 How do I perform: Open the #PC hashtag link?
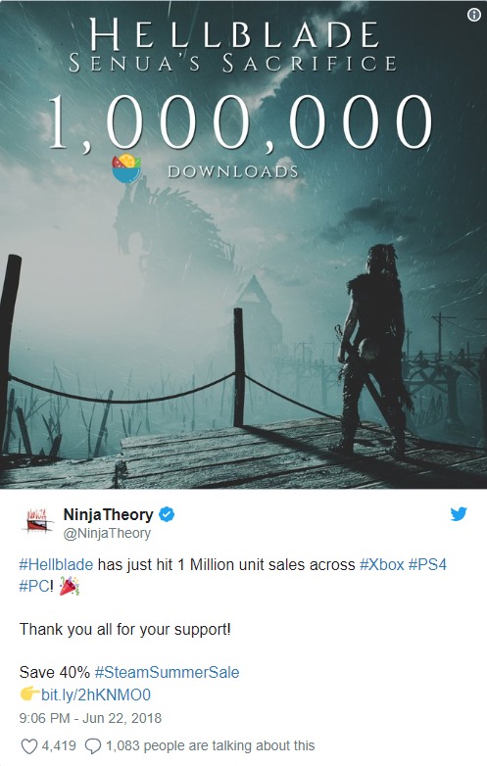pyautogui.click(x=33, y=586)
